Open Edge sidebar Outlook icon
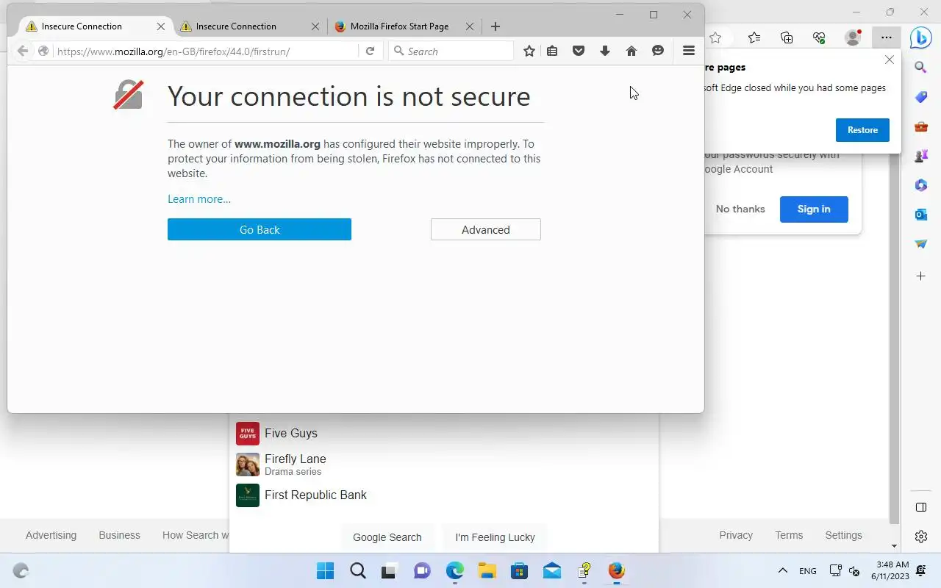941x588 pixels. (x=920, y=215)
